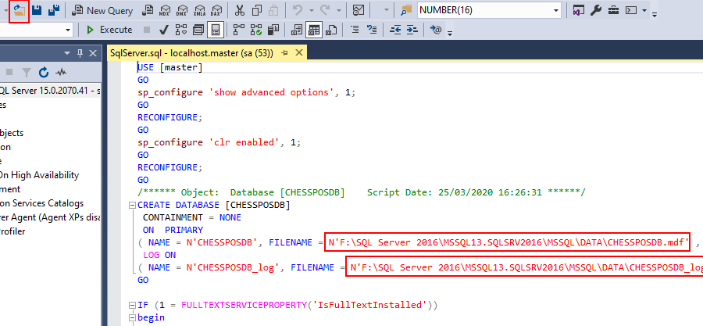Open the Properties Window wrench icon
This screenshot has width=703, height=326.
[x=596, y=10]
